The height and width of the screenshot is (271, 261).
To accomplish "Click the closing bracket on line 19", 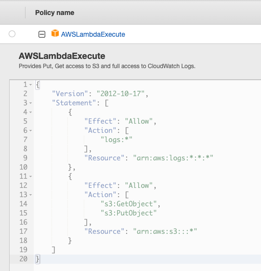I will tap(54, 250).
